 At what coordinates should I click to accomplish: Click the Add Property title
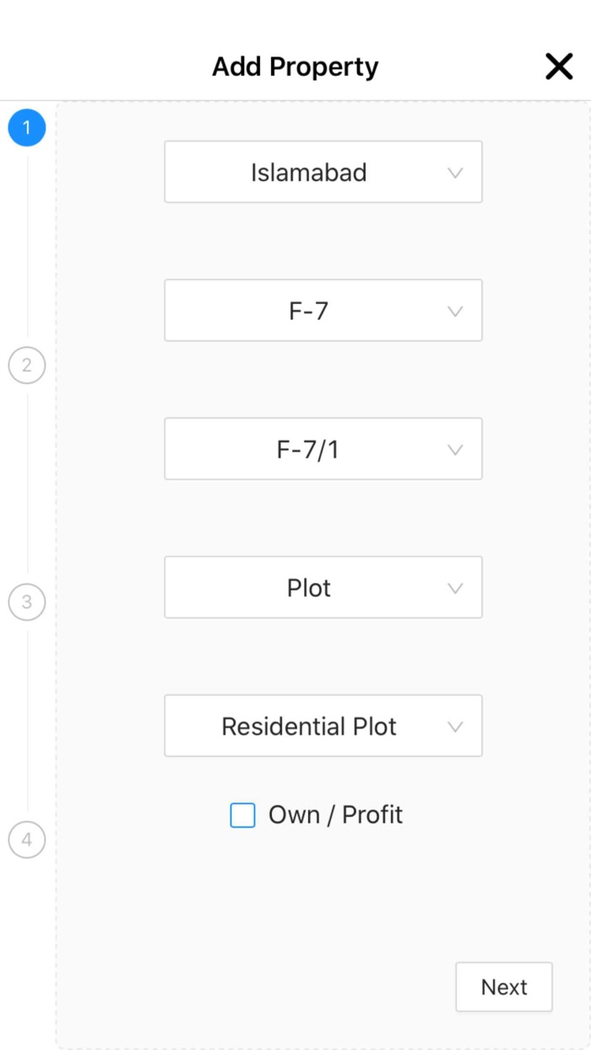pos(295,66)
